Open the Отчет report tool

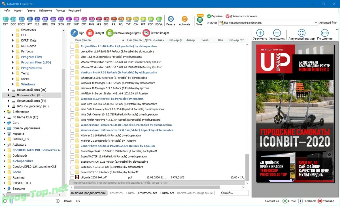[x=200, y=20]
